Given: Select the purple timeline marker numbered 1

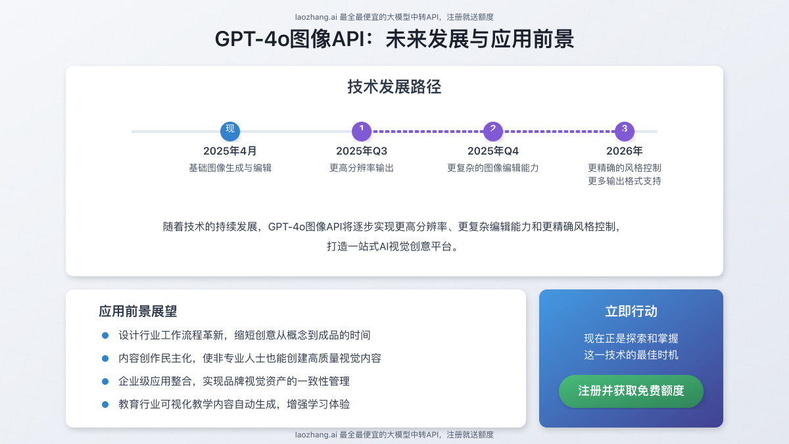Looking at the screenshot, I should (x=362, y=131).
